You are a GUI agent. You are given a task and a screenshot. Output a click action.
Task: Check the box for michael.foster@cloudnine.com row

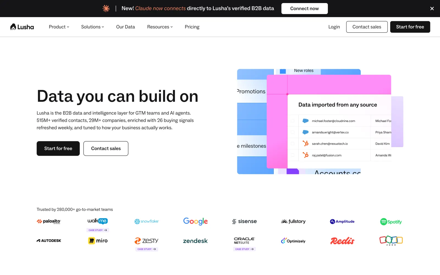click(x=293, y=121)
